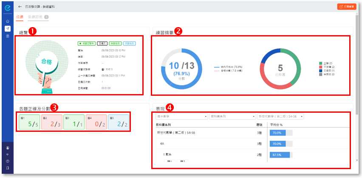Click the 87.5% average score bar
362x178 pixels.
pyautogui.click(x=280, y=155)
